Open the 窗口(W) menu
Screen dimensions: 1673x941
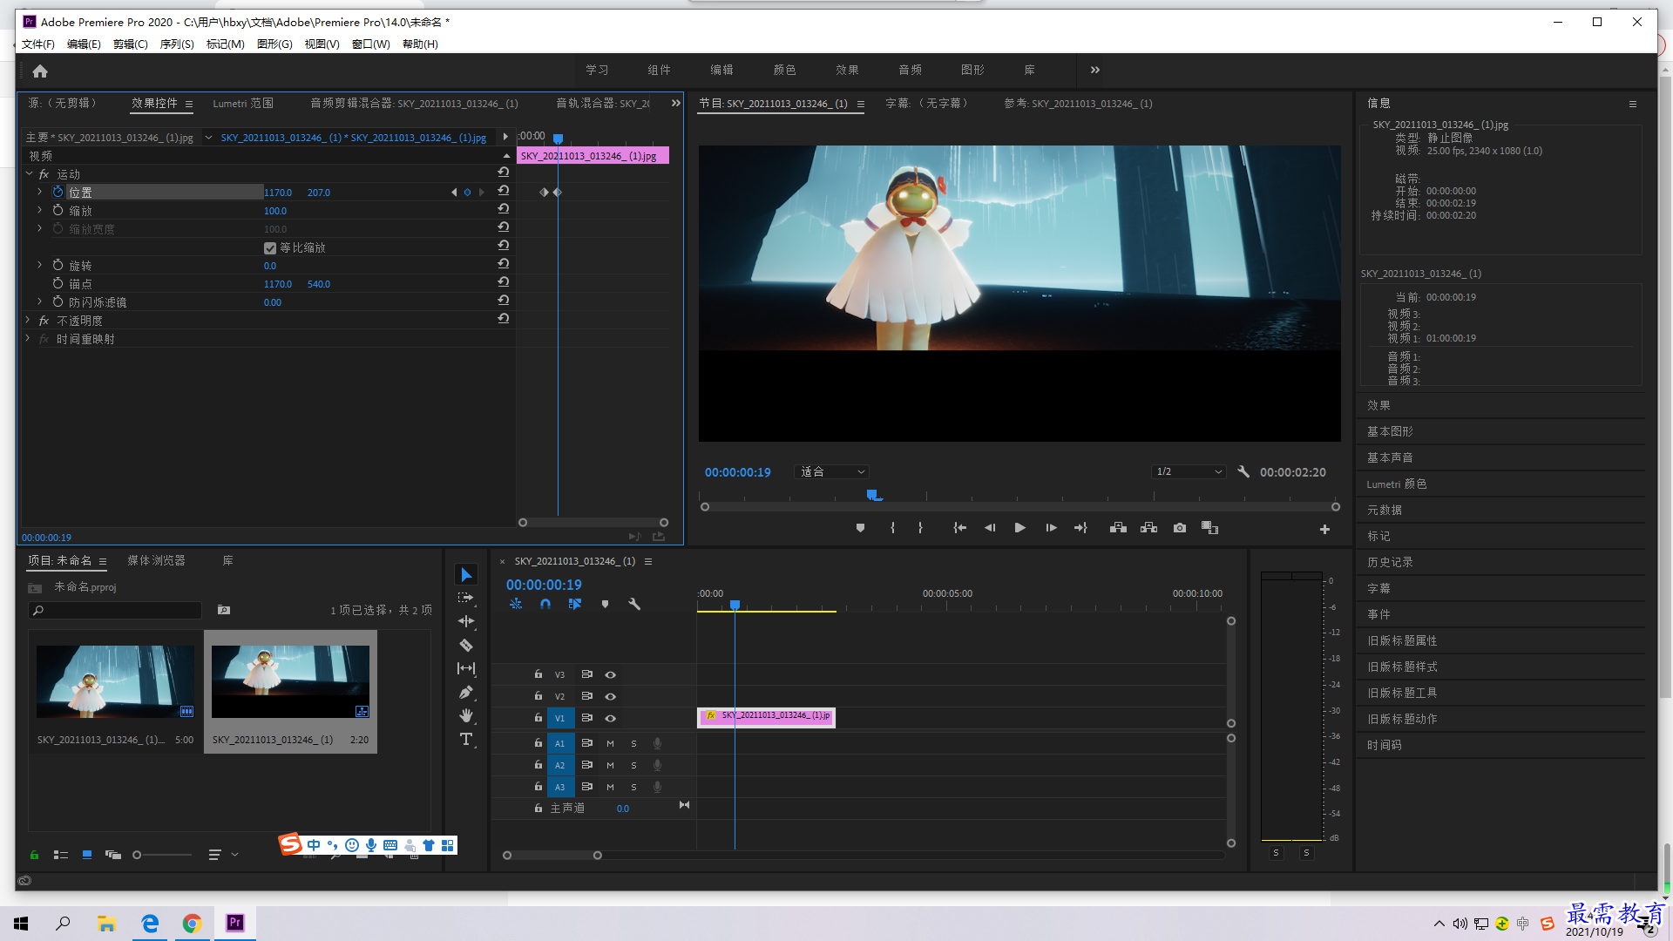click(370, 44)
